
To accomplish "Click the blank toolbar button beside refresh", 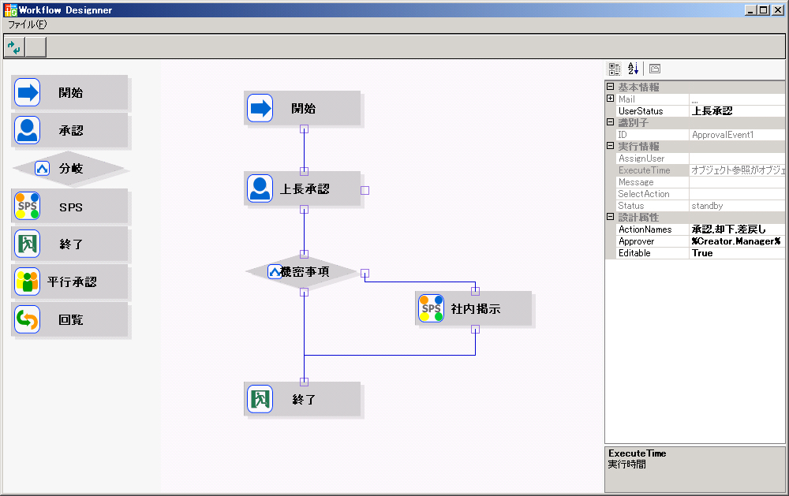I will (x=36, y=47).
